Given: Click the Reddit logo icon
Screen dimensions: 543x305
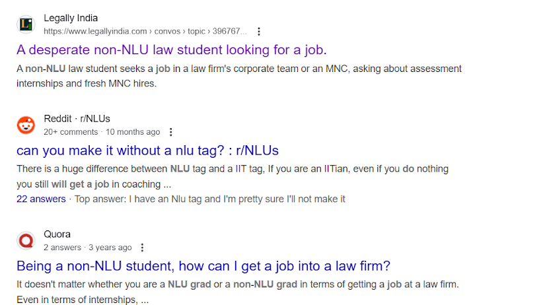Looking at the screenshot, I should 26,125.
